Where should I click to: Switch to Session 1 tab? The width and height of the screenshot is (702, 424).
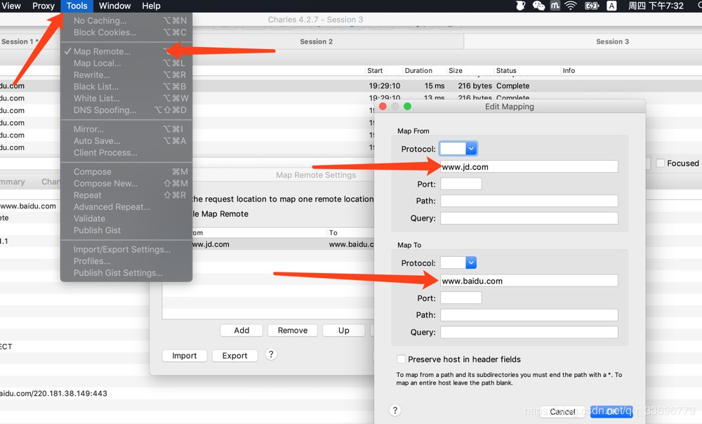tap(20, 41)
